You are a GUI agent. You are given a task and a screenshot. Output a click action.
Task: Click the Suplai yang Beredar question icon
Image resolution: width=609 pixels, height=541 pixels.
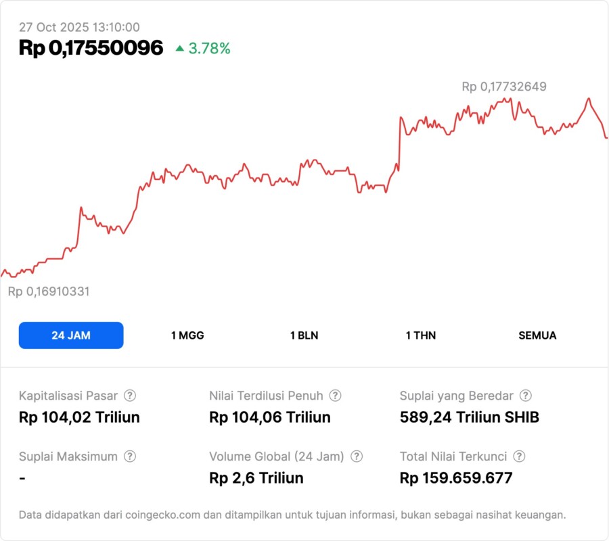point(525,396)
